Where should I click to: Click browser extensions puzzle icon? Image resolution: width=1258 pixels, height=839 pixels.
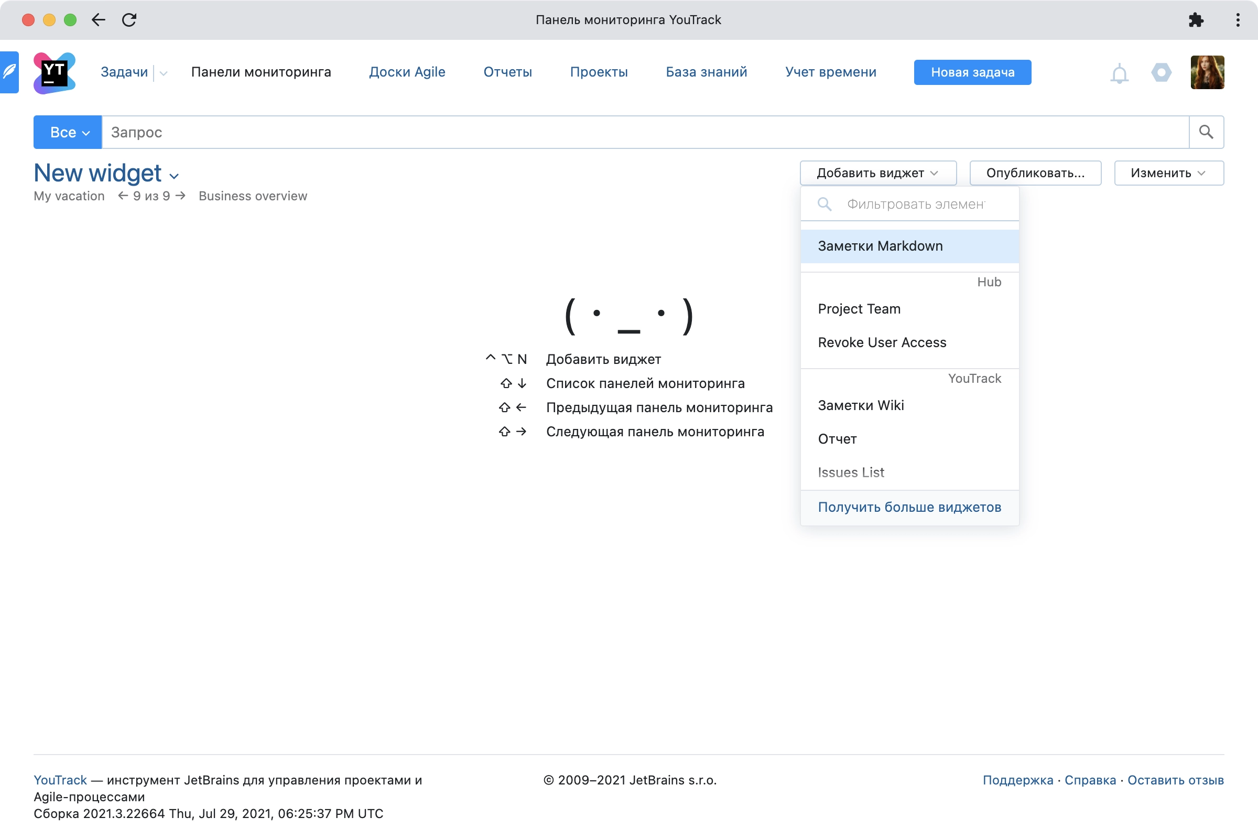pos(1196,20)
